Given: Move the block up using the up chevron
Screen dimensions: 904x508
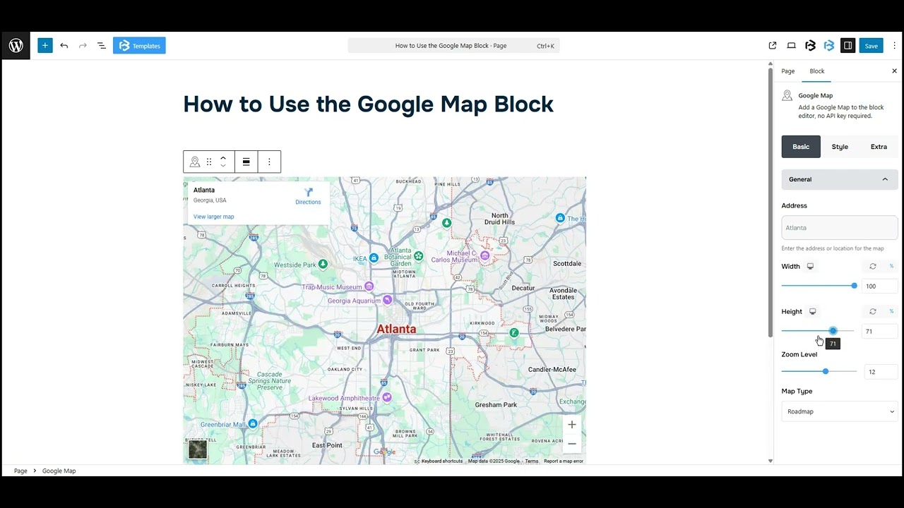Looking at the screenshot, I should click(223, 157).
